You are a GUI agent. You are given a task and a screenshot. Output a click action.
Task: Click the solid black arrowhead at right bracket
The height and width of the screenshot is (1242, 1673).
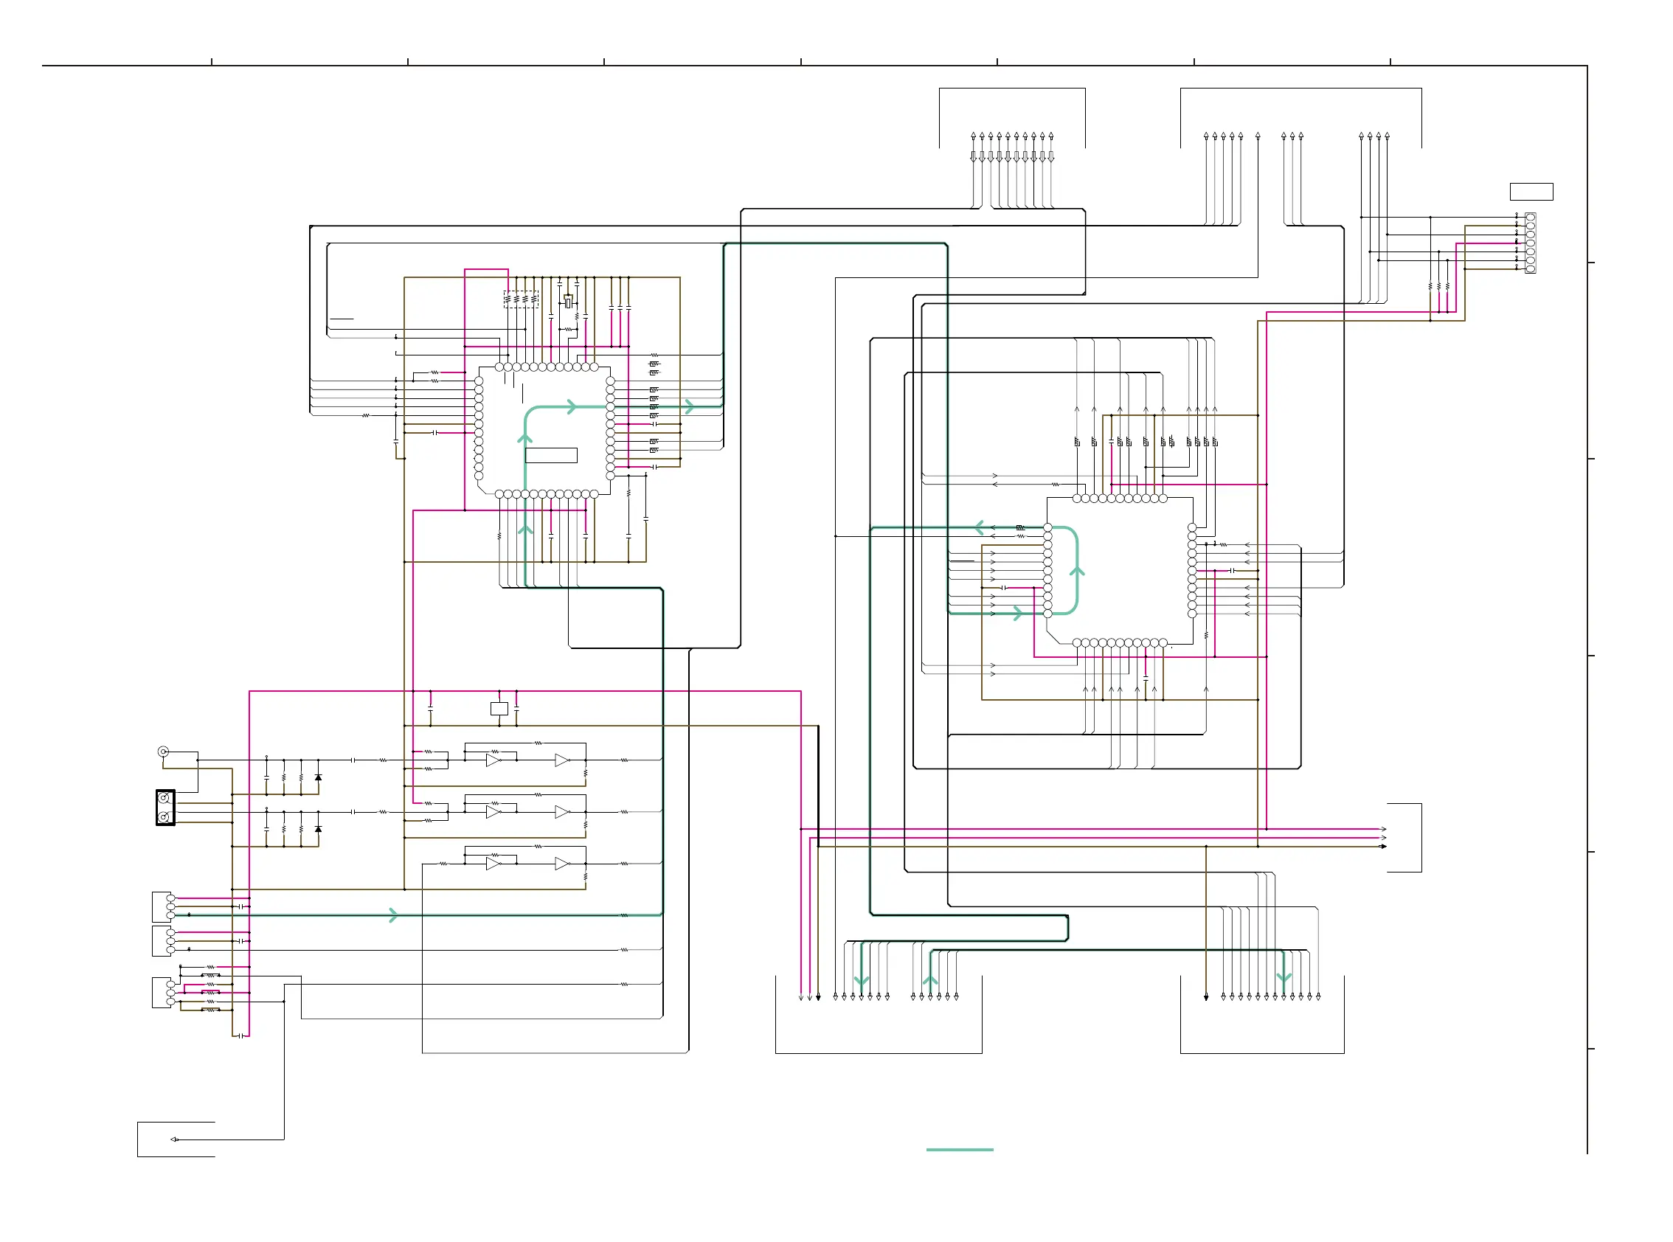click(1383, 847)
